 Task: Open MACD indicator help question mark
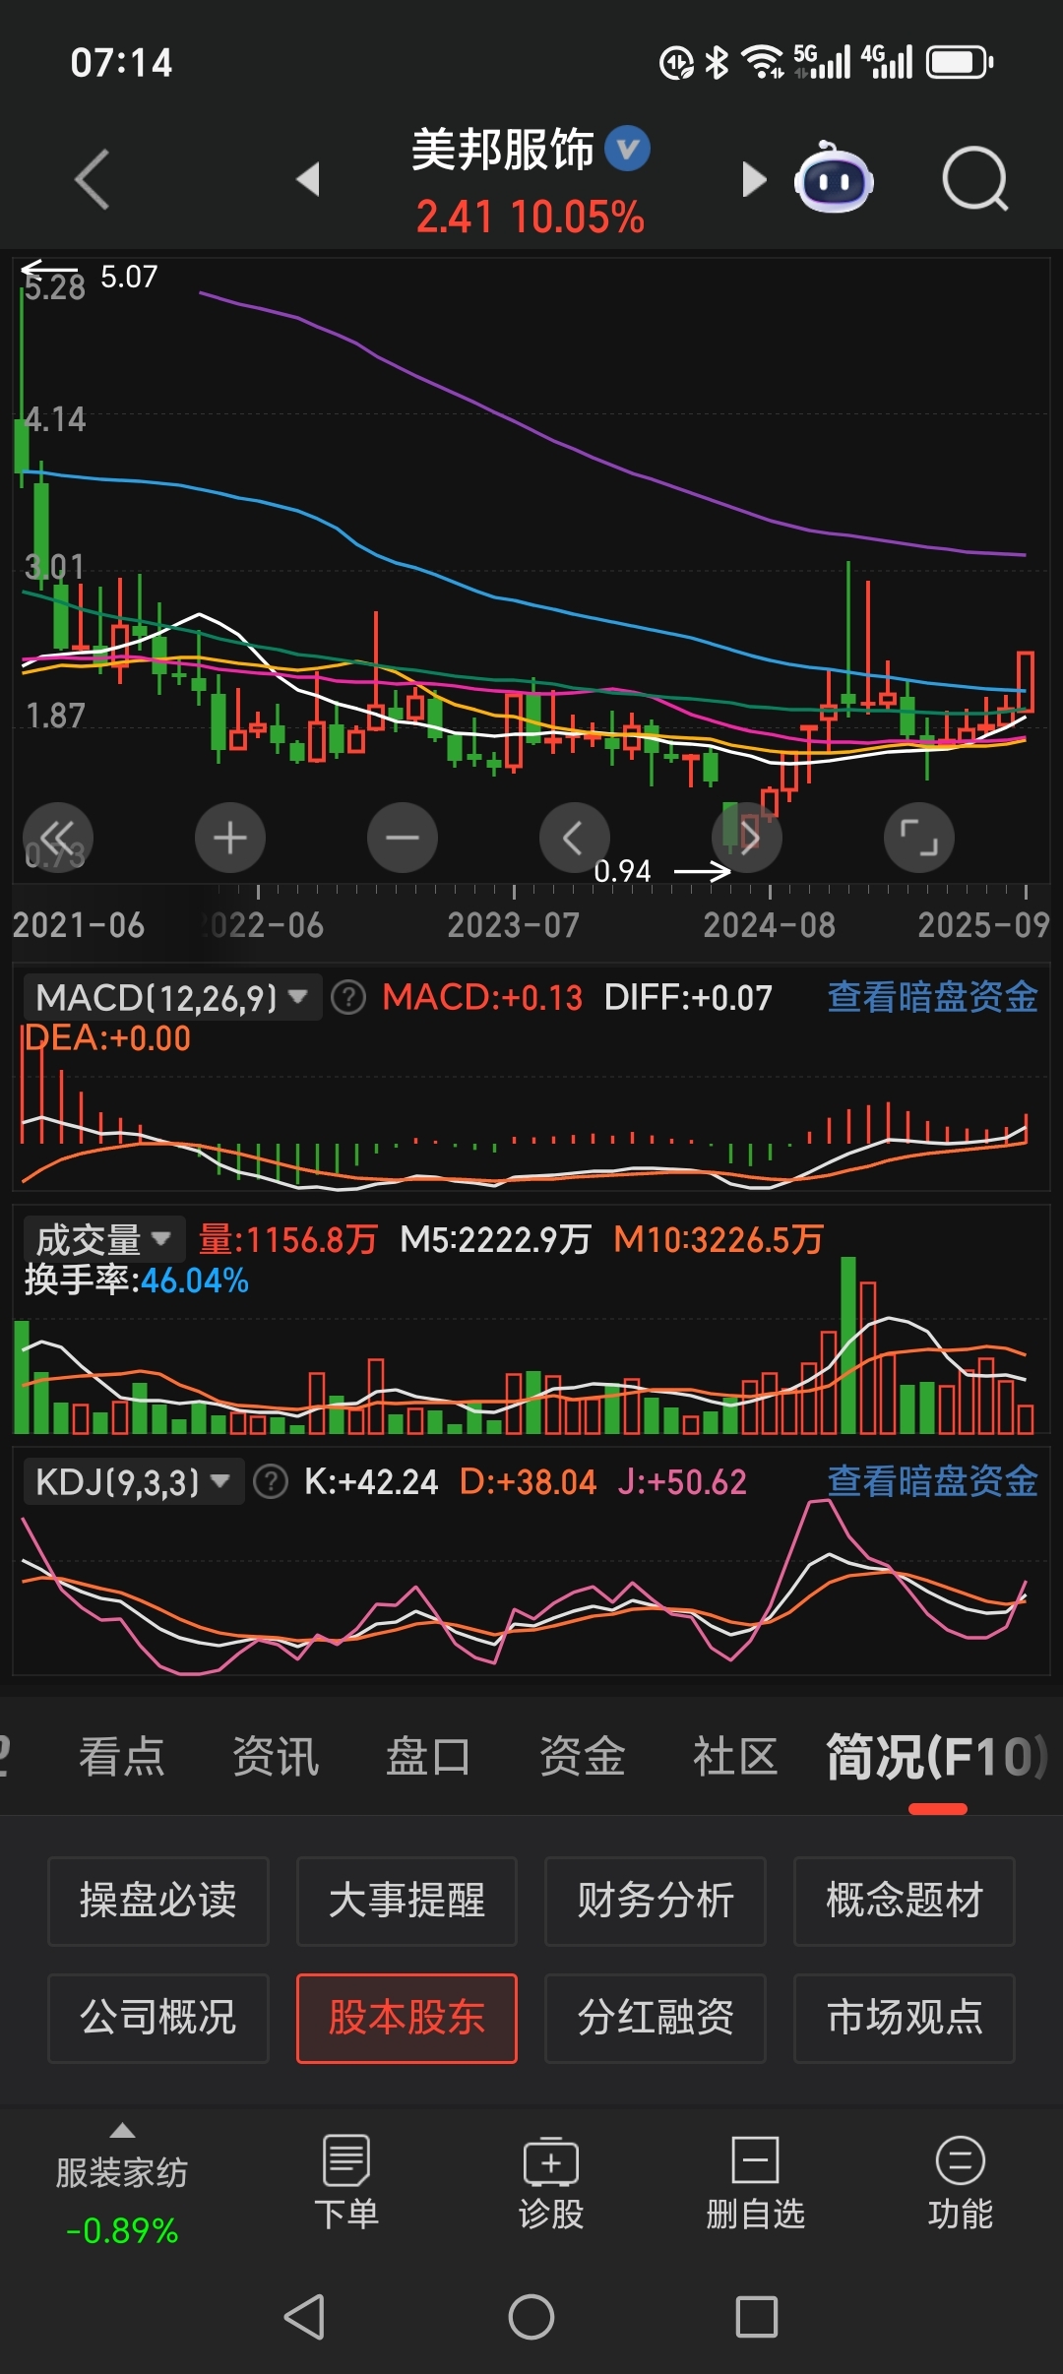point(347,998)
